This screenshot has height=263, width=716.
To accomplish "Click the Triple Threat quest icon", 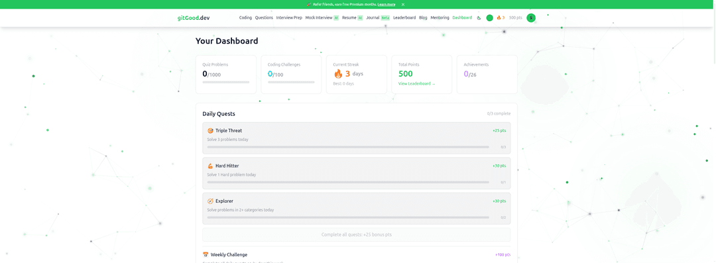I will coord(210,131).
